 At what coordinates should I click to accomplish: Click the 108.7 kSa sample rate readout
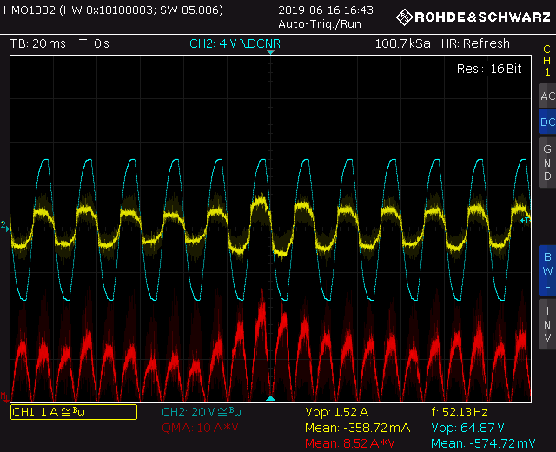click(403, 43)
